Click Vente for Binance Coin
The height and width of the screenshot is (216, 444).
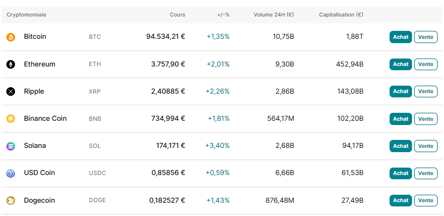click(426, 119)
